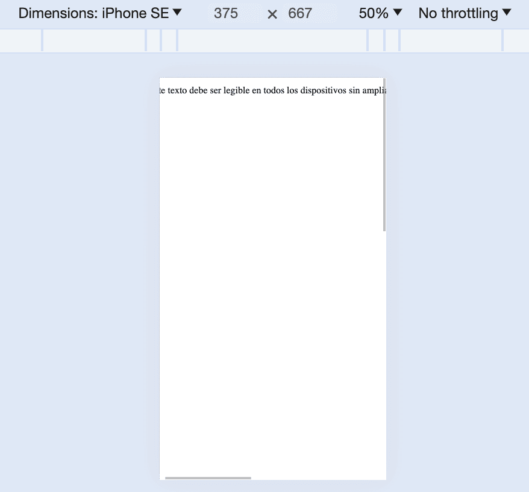This screenshot has height=492, width=529.
Task: Click the first narrow breakpoint segment left of center
Action: pos(169,41)
